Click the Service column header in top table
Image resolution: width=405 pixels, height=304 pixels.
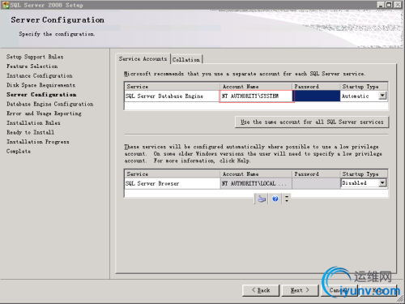coord(173,87)
